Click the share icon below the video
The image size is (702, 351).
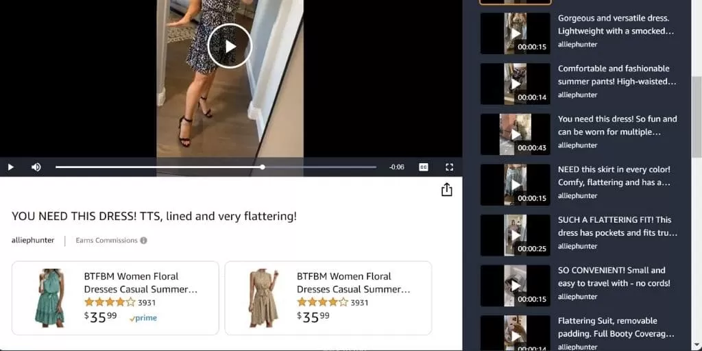coord(446,190)
